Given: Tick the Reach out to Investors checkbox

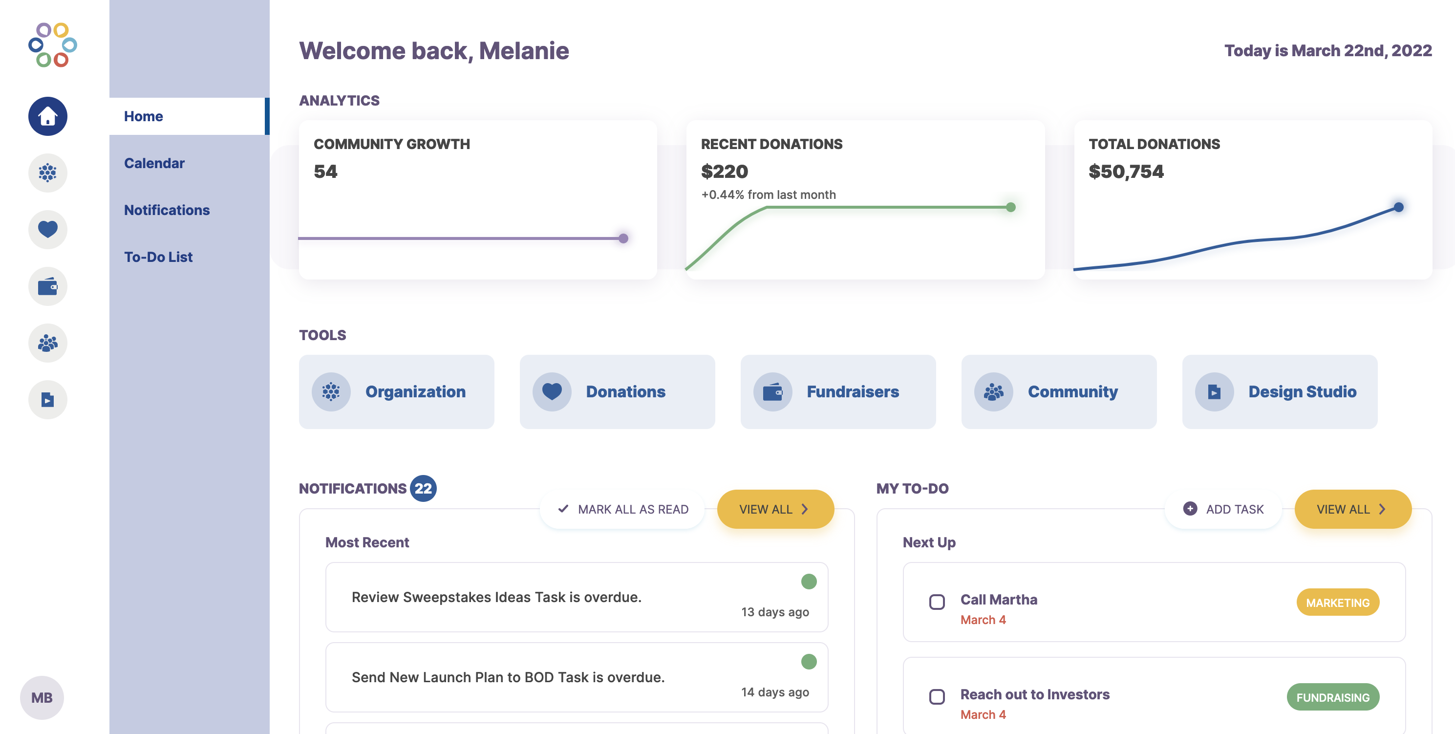Looking at the screenshot, I should 937,697.
